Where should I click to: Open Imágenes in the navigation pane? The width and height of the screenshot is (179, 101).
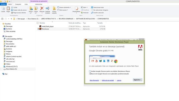9,52
